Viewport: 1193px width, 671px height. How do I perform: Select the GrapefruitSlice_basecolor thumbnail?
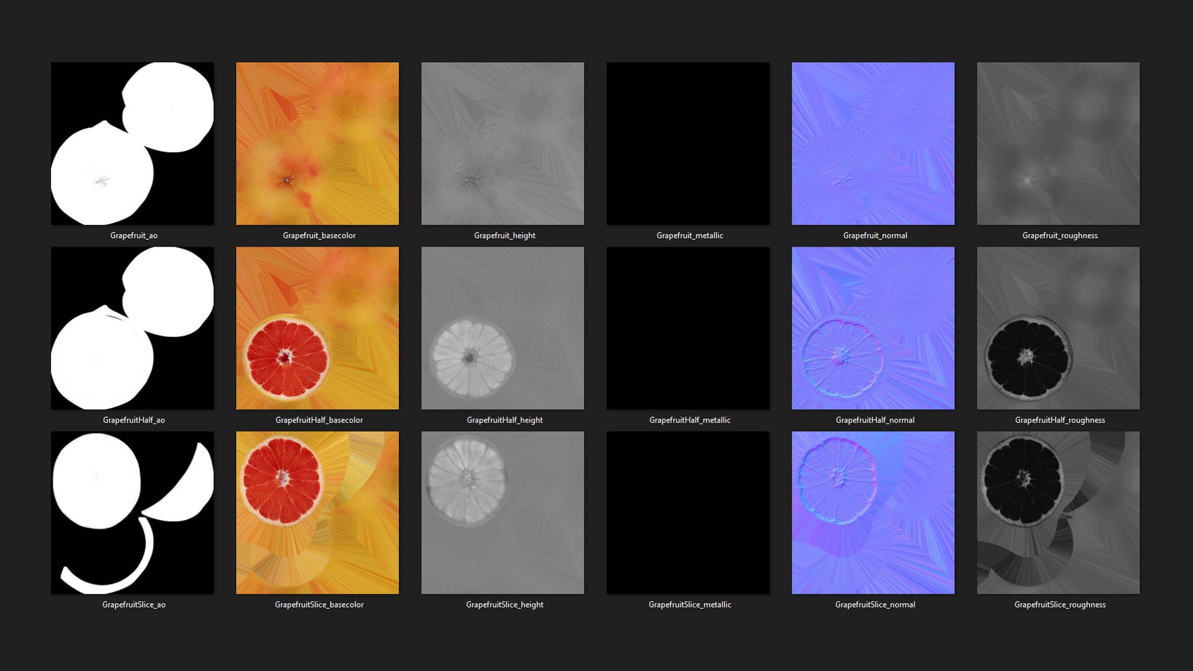coord(318,513)
